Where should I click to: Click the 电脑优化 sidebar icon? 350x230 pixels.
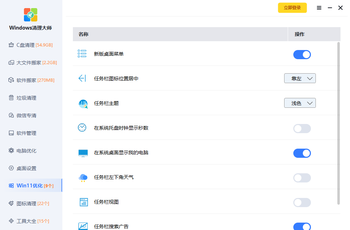click(x=11, y=151)
